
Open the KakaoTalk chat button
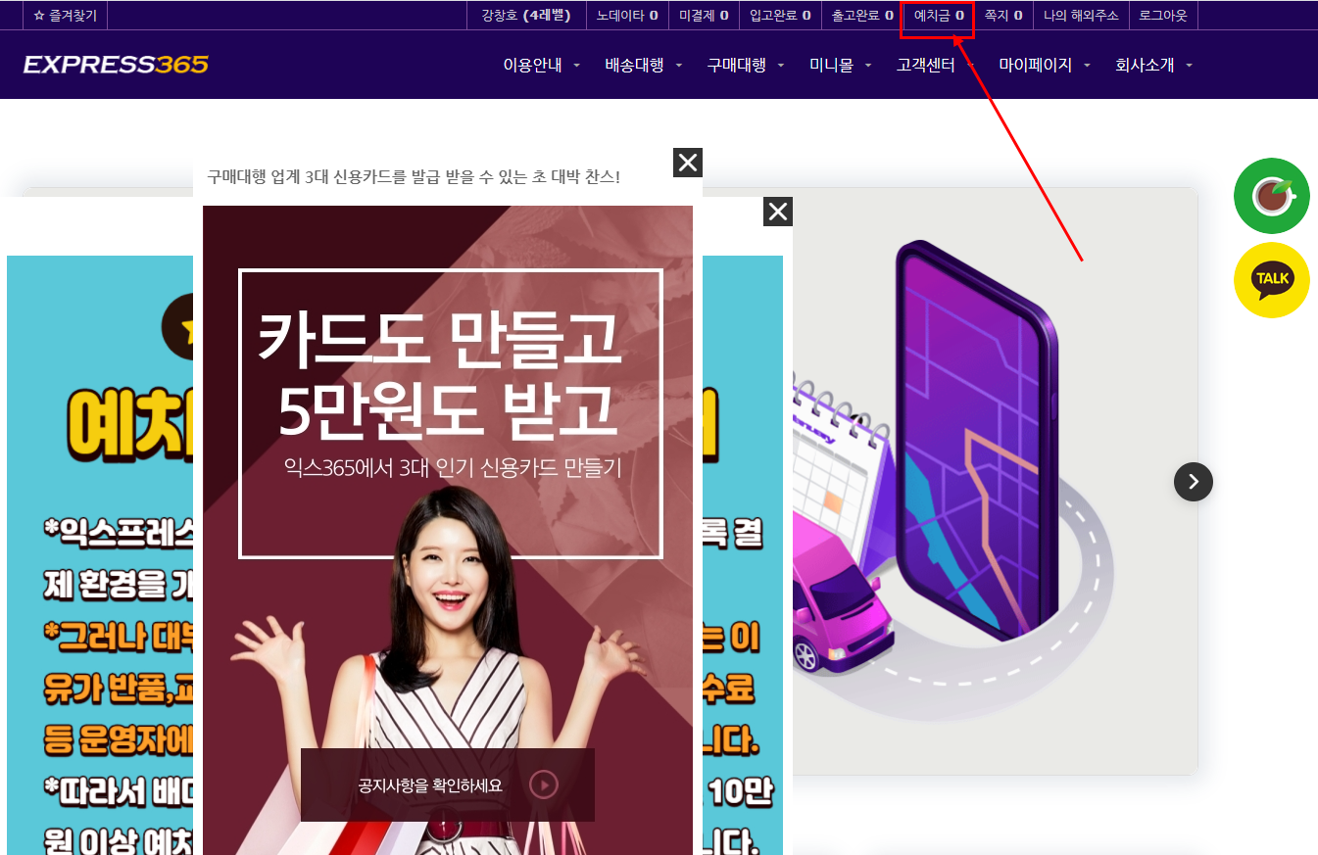click(1272, 280)
